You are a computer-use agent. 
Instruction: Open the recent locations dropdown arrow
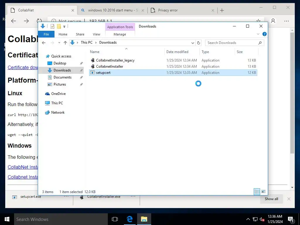click(x=59, y=43)
